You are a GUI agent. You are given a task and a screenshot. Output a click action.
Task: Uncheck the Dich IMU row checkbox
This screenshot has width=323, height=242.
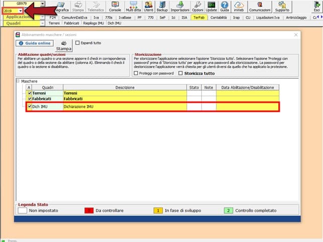click(30, 106)
